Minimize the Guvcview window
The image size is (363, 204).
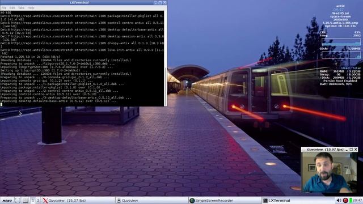tap(347, 150)
